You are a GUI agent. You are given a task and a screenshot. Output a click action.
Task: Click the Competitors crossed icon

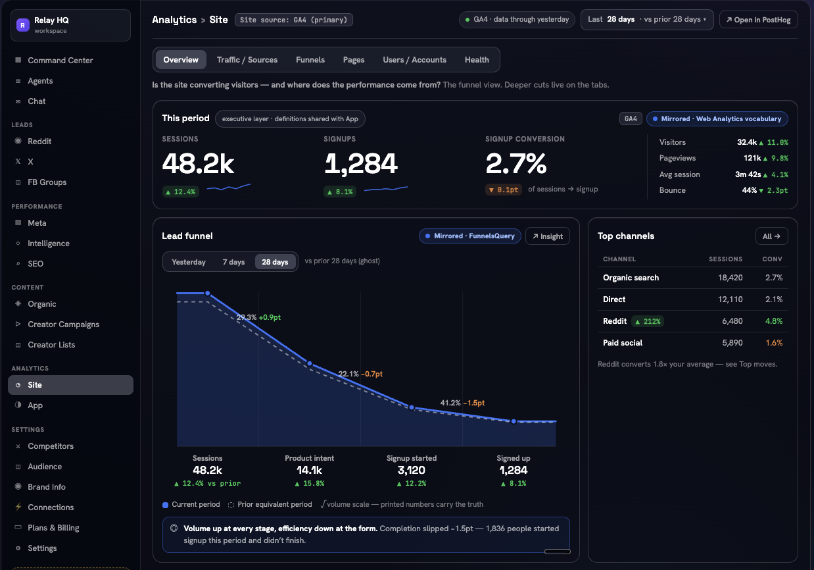click(18, 446)
